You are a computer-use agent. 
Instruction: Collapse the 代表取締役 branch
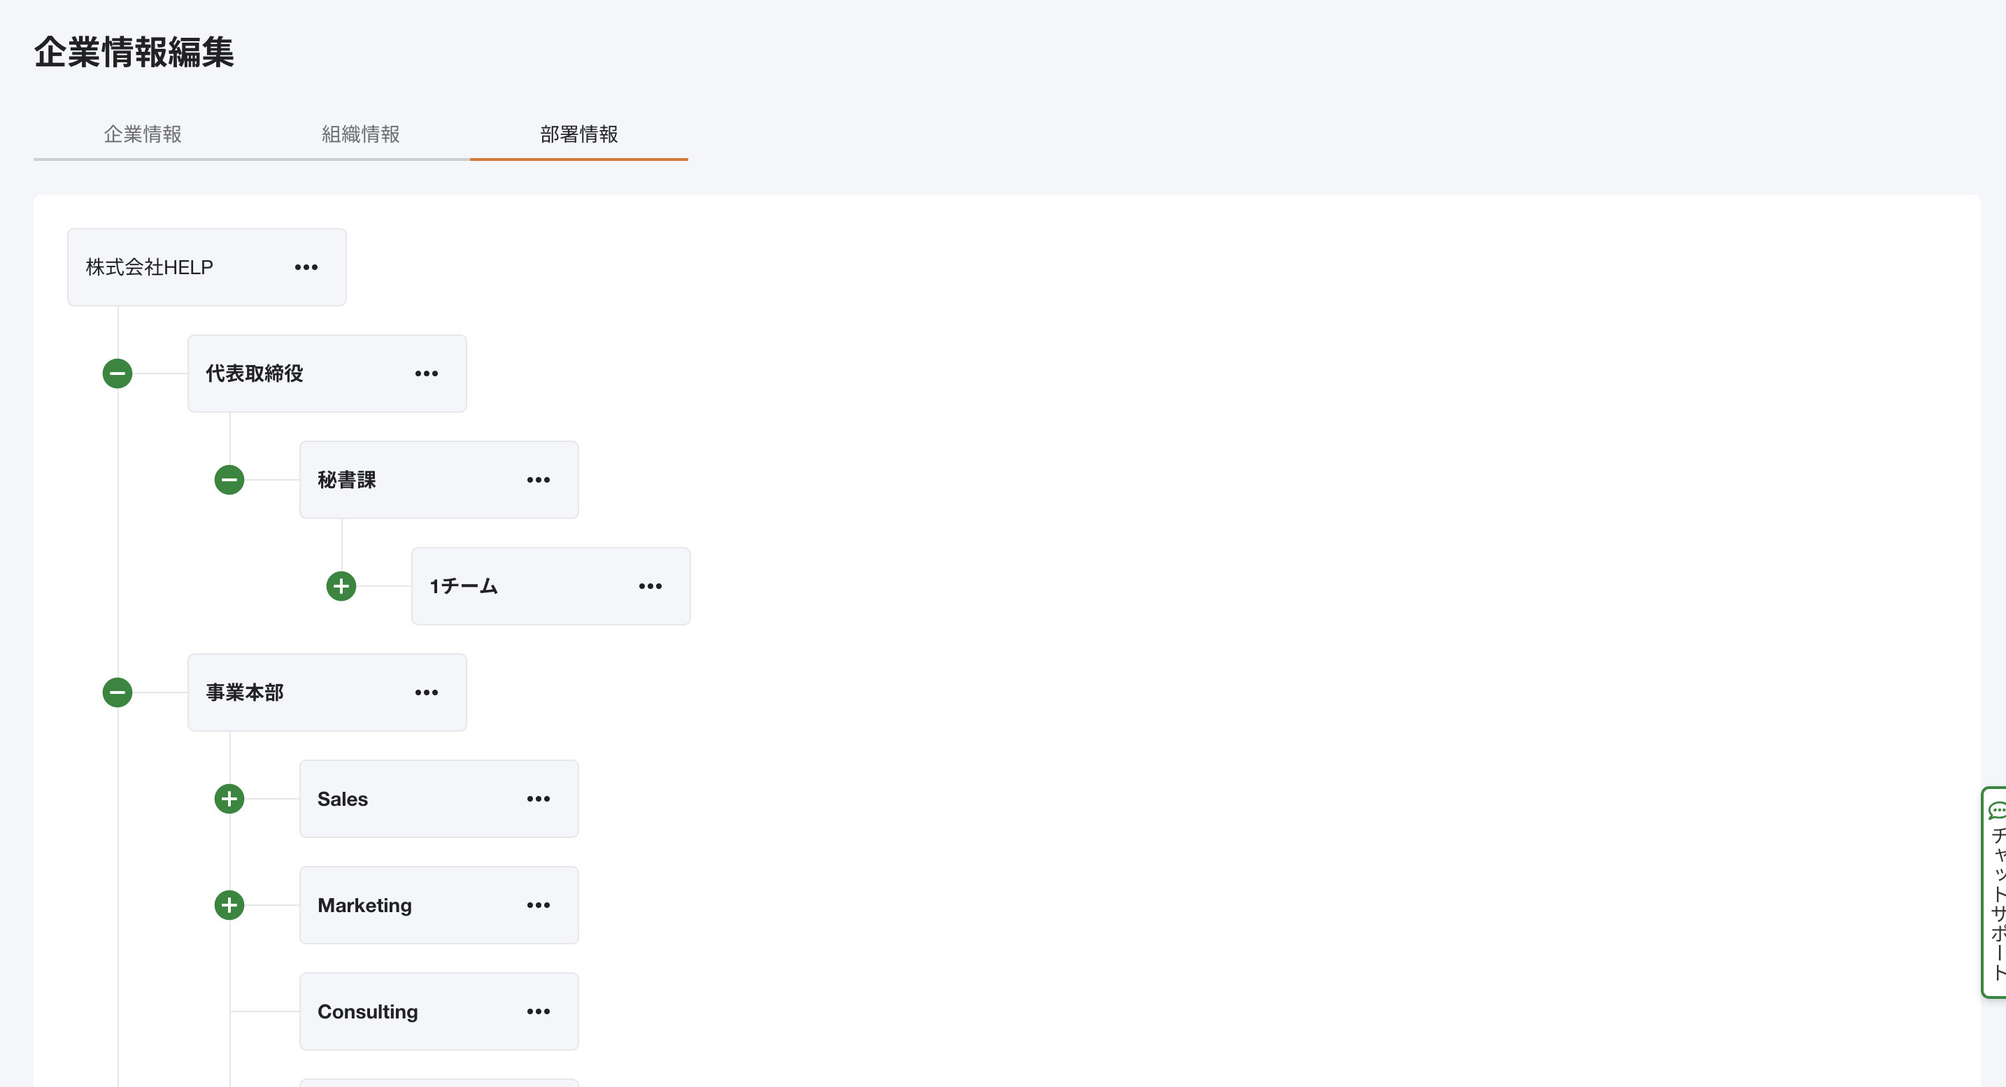coord(118,374)
